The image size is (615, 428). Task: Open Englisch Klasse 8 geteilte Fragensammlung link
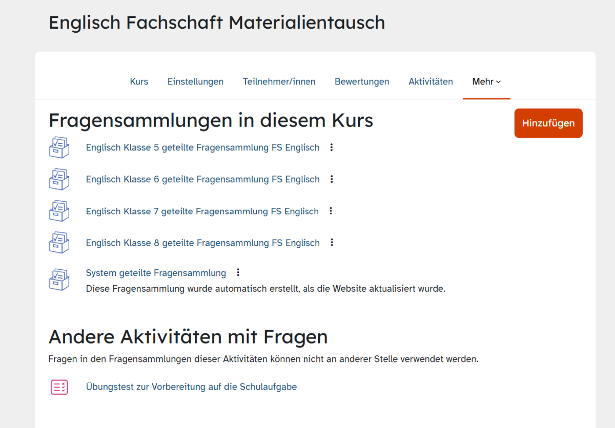[202, 243]
